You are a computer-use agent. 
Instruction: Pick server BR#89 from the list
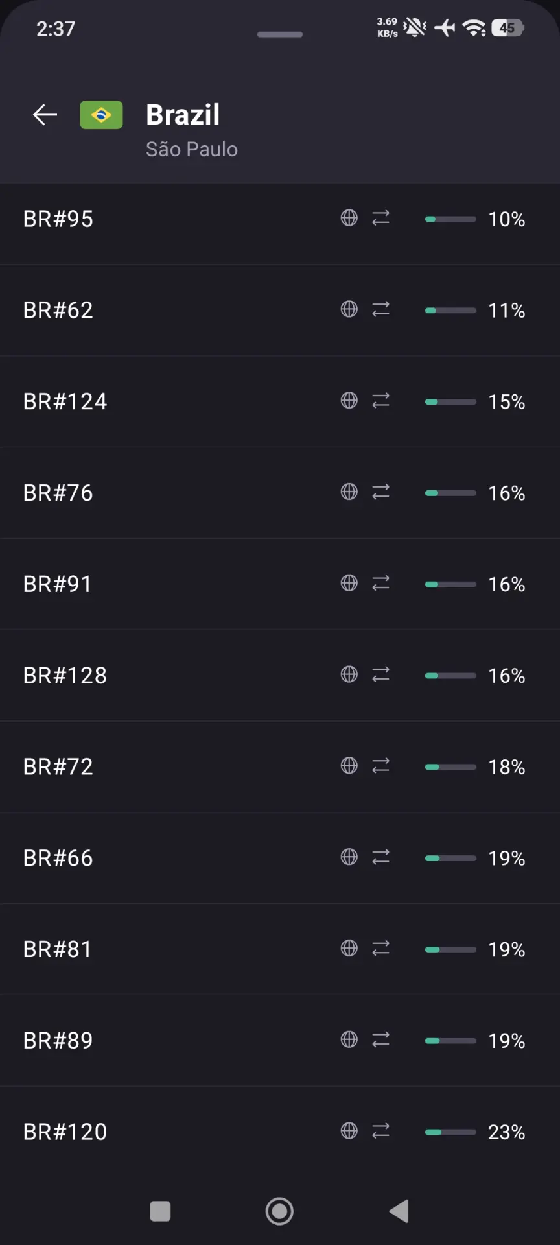click(280, 1041)
